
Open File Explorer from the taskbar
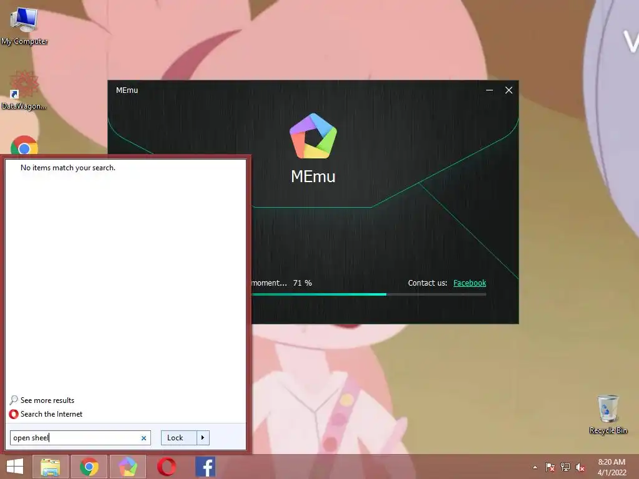(x=50, y=467)
